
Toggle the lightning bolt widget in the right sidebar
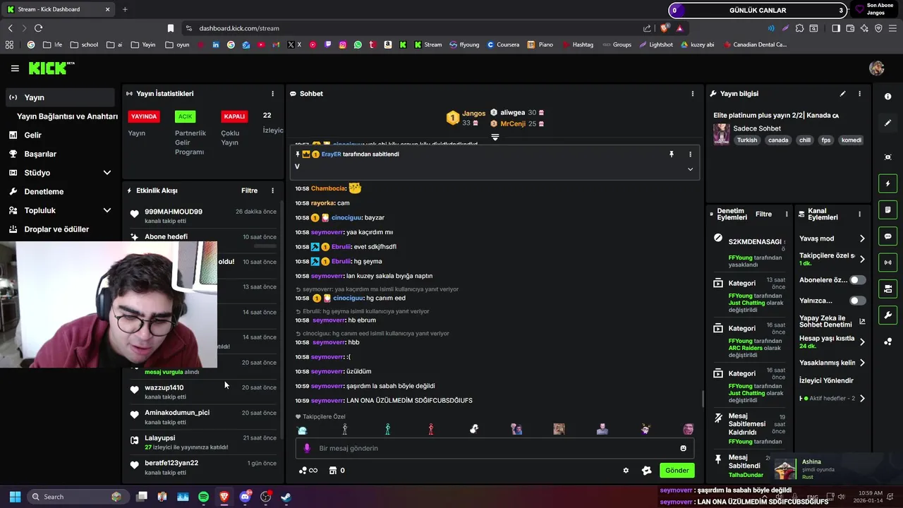(x=888, y=183)
